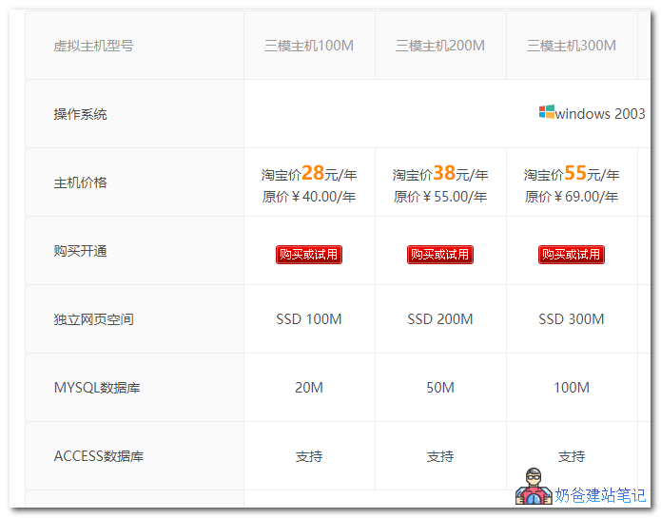Select the 三模主机100M column header
Screen dimensions: 661x518
point(309,46)
